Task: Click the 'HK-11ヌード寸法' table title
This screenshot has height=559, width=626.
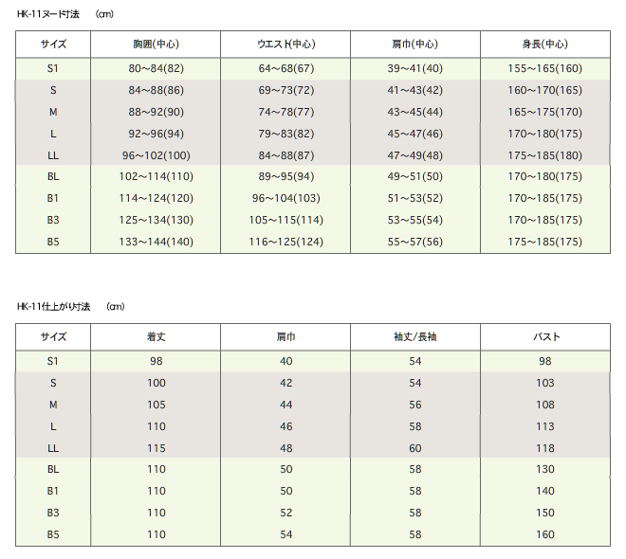Action: [x=48, y=14]
